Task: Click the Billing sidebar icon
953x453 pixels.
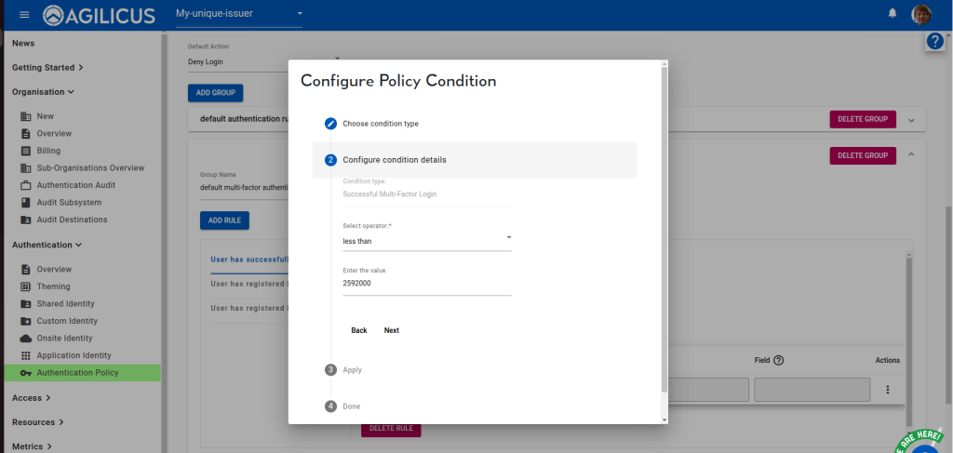Action: 26,151
